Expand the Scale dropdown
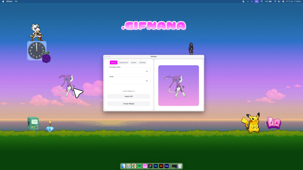 (x=129, y=81)
